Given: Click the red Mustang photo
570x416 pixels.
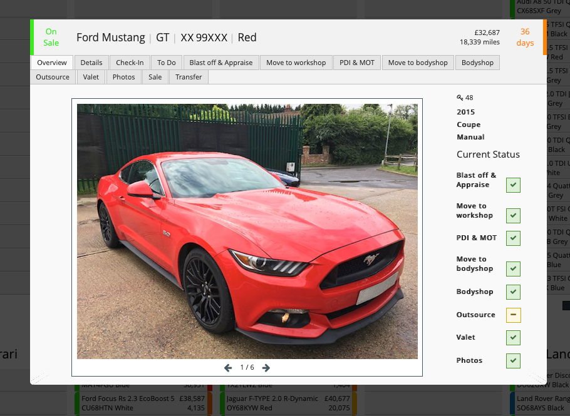Looking at the screenshot, I should [247, 231].
